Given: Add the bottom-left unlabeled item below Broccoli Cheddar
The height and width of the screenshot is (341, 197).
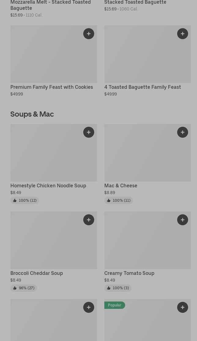Looking at the screenshot, I should 89,307.
